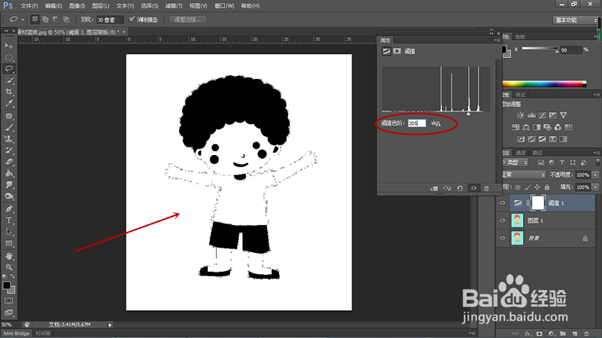Toggle adjustment visibility eye in Properties panel
Screen dimensions: 602x338
[x=474, y=188]
